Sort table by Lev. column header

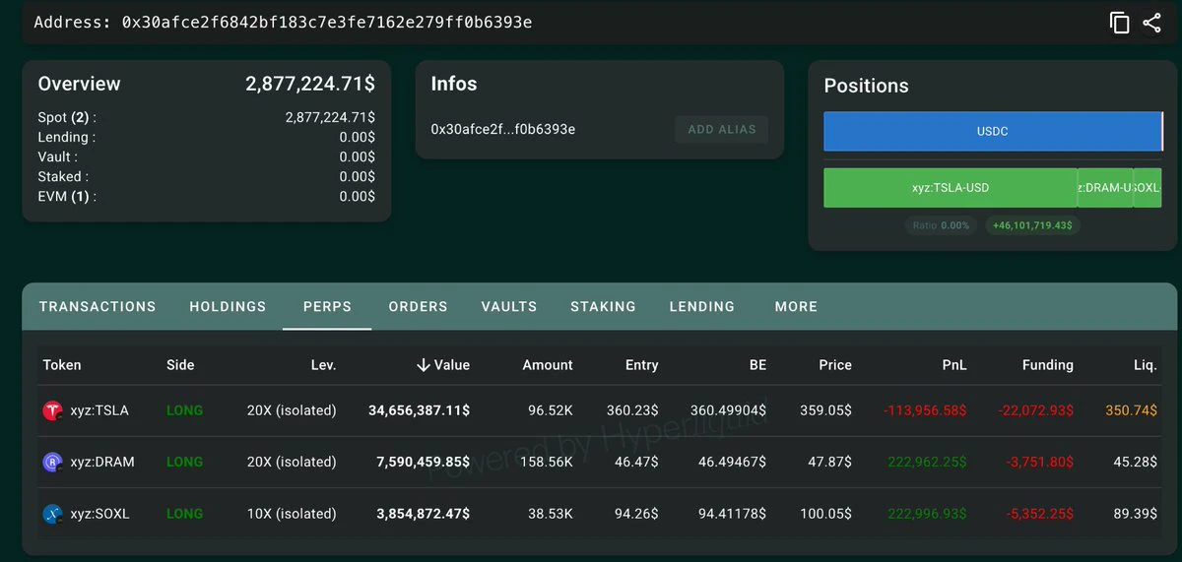click(323, 365)
